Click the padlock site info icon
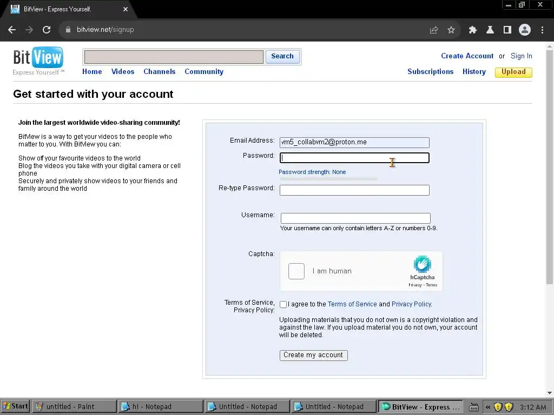The height and width of the screenshot is (415, 554). tap(68, 30)
